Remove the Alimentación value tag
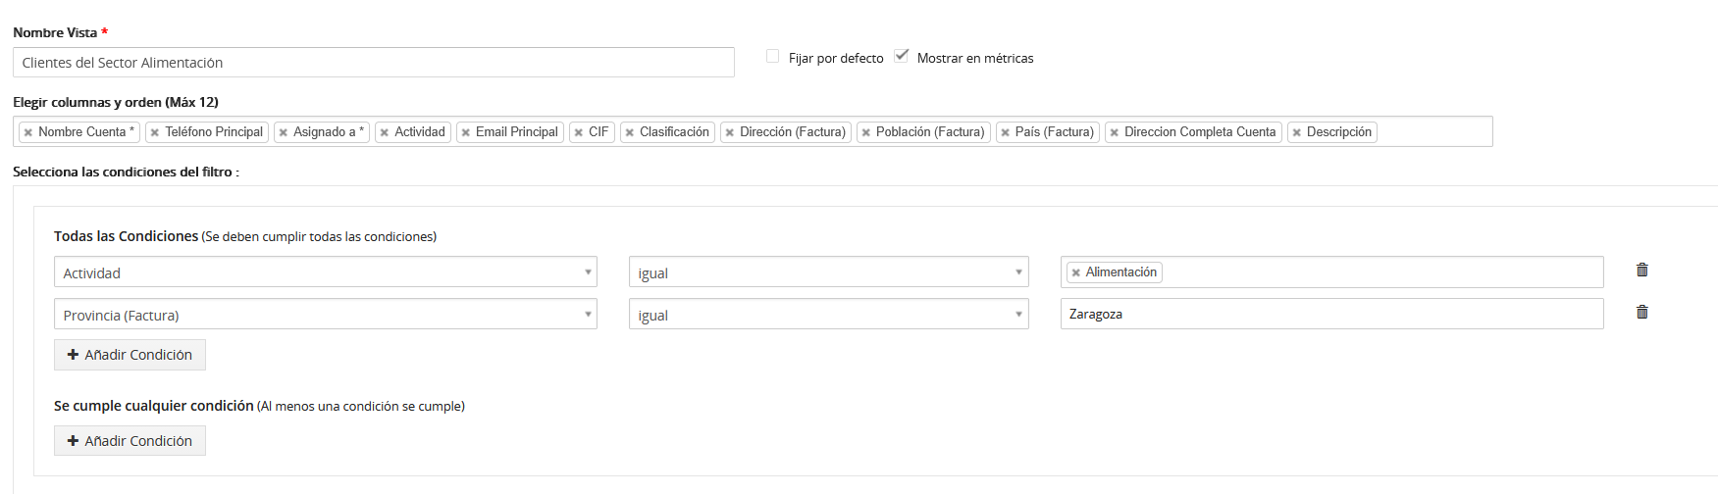 1076,272
